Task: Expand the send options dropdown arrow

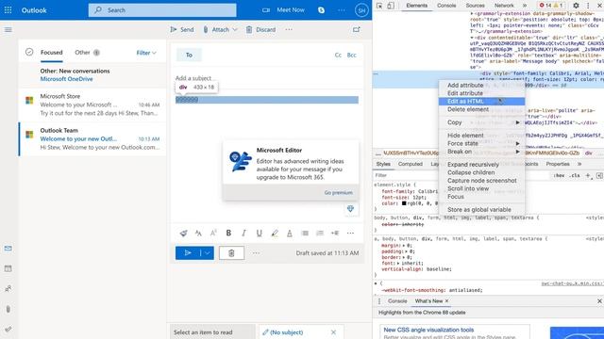Action: pos(208,253)
